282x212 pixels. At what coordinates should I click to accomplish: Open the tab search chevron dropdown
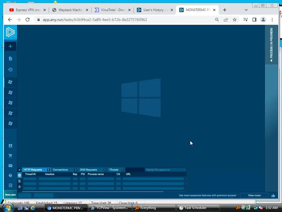tap(246, 10)
